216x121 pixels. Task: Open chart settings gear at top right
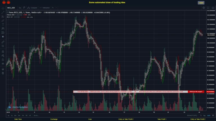204,8
